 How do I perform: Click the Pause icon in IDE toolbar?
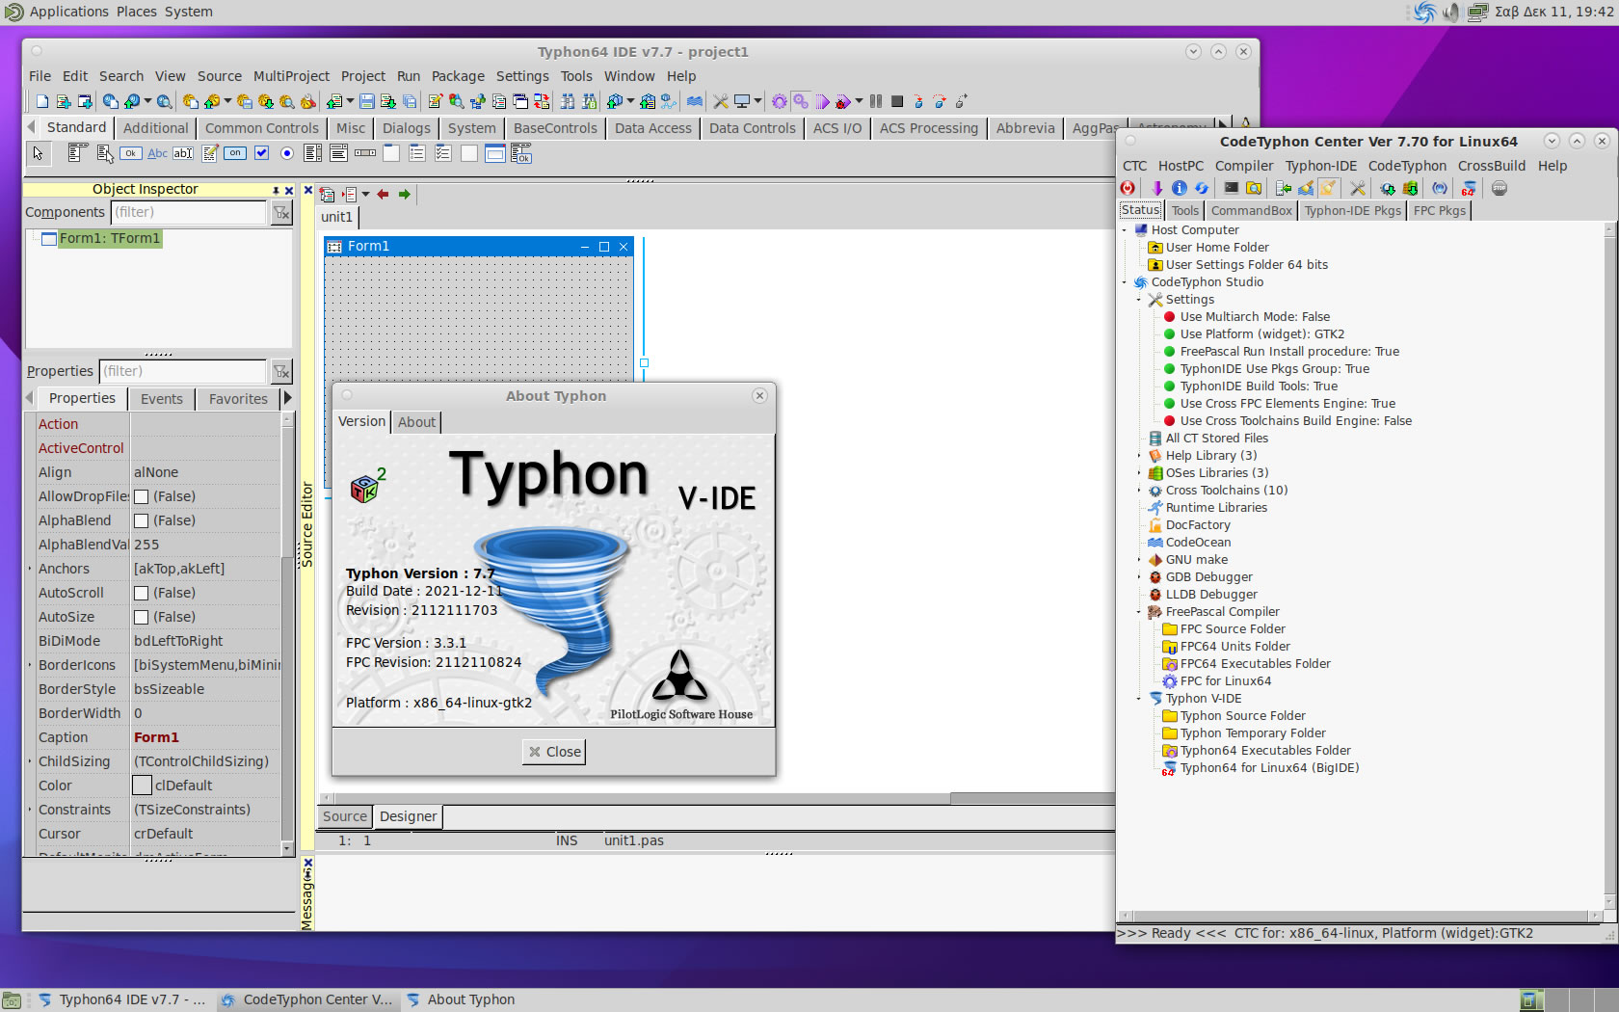pyautogui.click(x=876, y=101)
